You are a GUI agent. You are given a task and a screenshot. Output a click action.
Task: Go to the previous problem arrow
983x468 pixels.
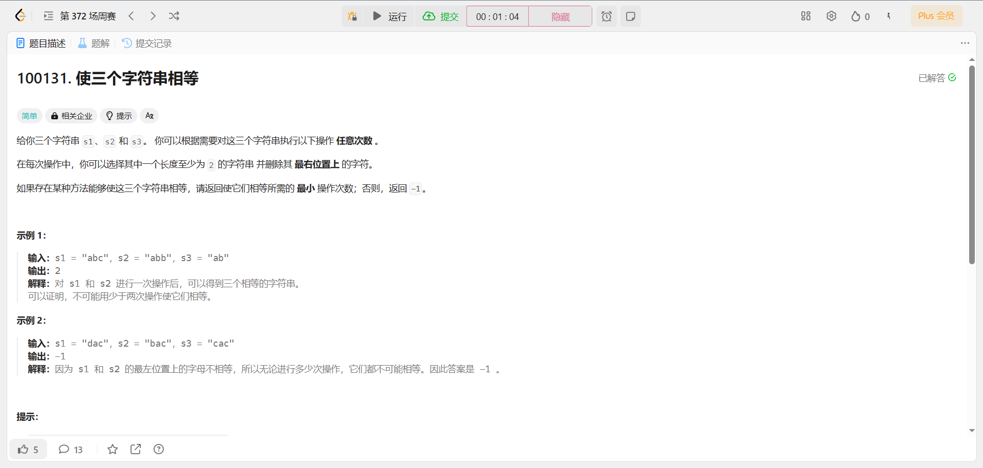(x=131, y=16)
